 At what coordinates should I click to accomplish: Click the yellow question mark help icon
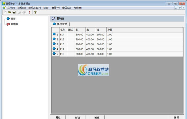35,12
